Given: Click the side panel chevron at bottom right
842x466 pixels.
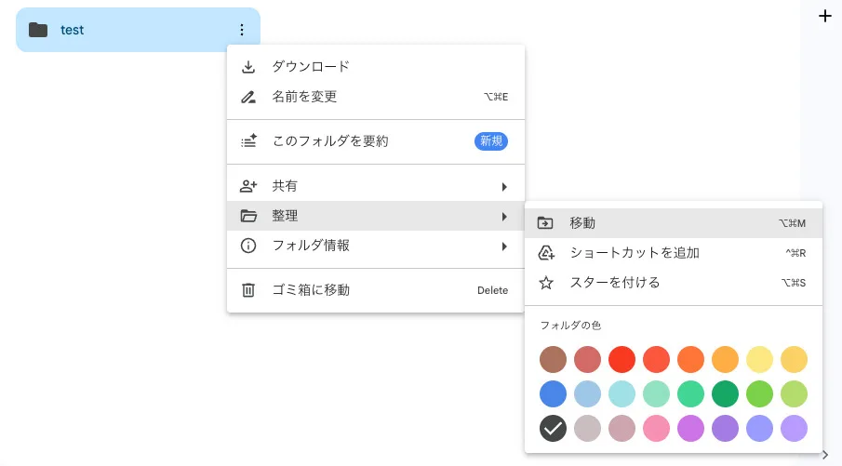Looking at the screenshot, I should point(824,454).
